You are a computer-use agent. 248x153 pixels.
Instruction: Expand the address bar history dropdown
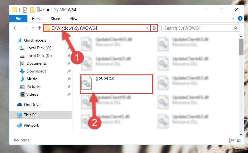point(148,28)
